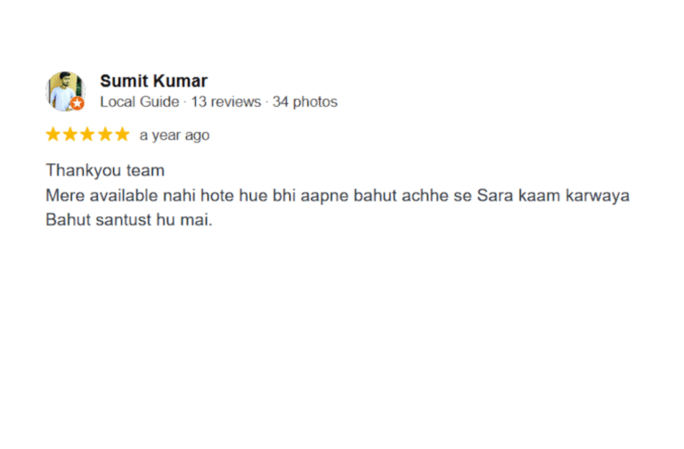Image resolution: width=684 pixels, height=449 pixels.
Task: Click the Local Guide label
Action: [140, 102]
